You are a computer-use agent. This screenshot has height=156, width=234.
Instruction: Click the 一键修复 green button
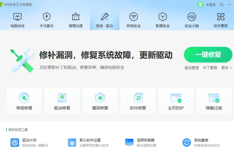point(208,55)
